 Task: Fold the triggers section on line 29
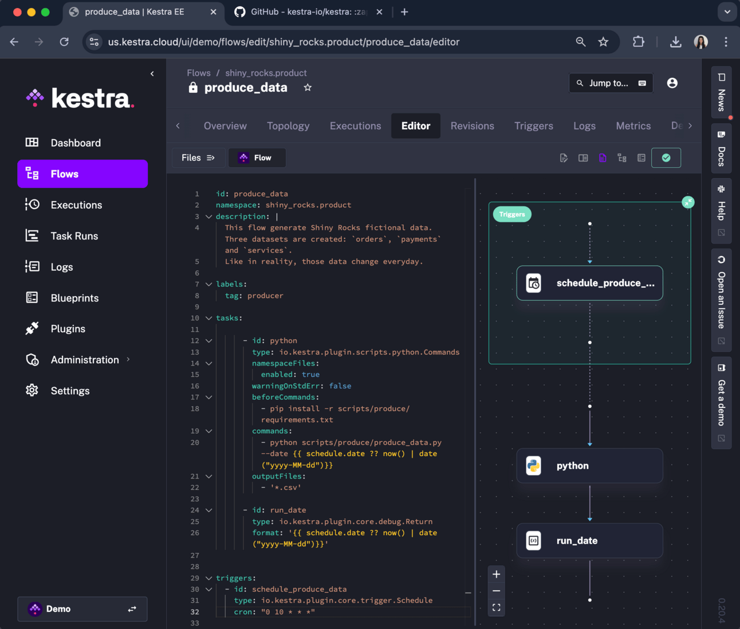[x=208, y=578]
